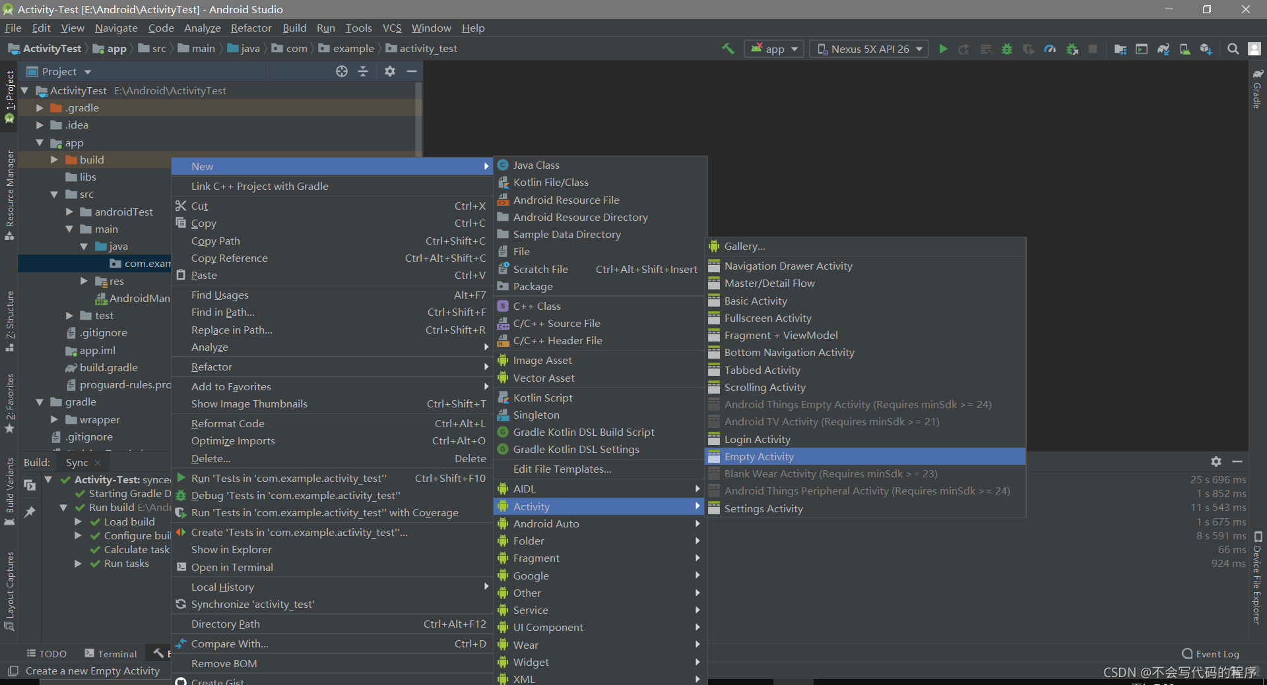Click the Cut scissors icon
The height and width of the screenshot is (685, 1267).
(181, 206)
